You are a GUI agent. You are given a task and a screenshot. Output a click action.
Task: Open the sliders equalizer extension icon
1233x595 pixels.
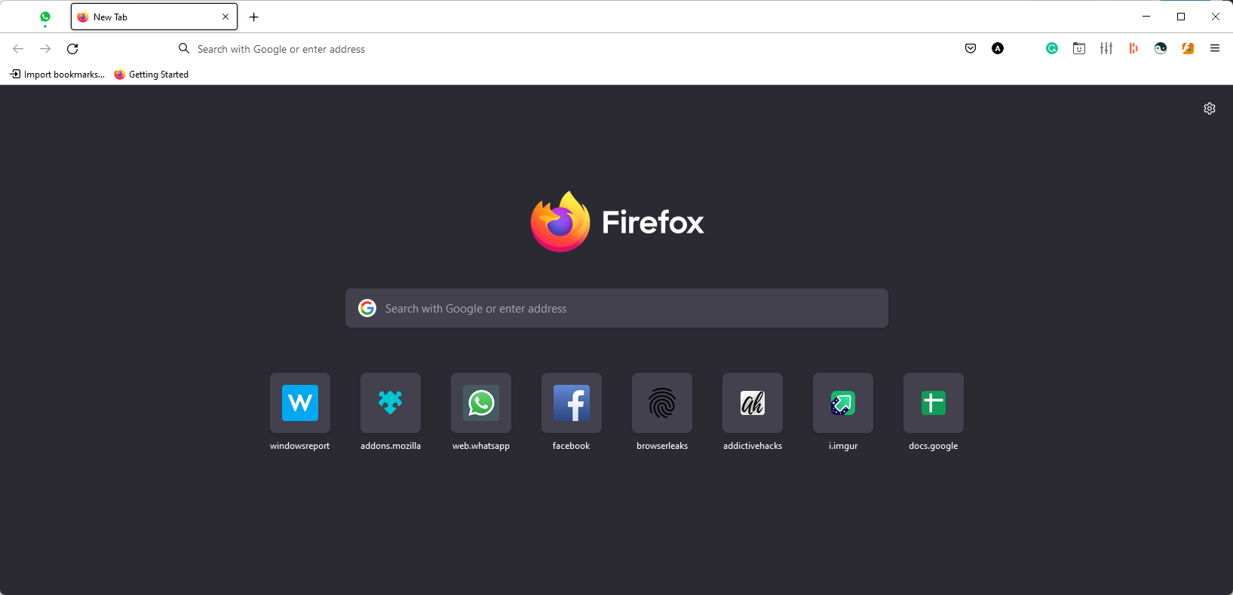1106,48
